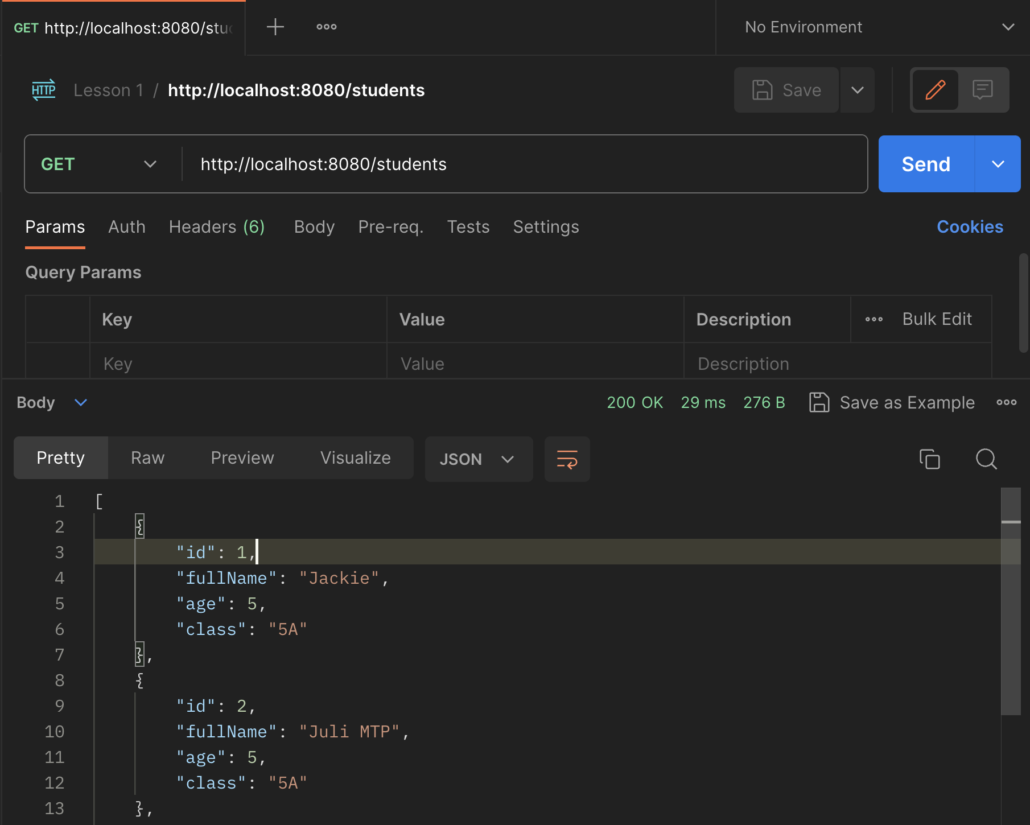Open response options three-dot menu

tap(1006, 402)
